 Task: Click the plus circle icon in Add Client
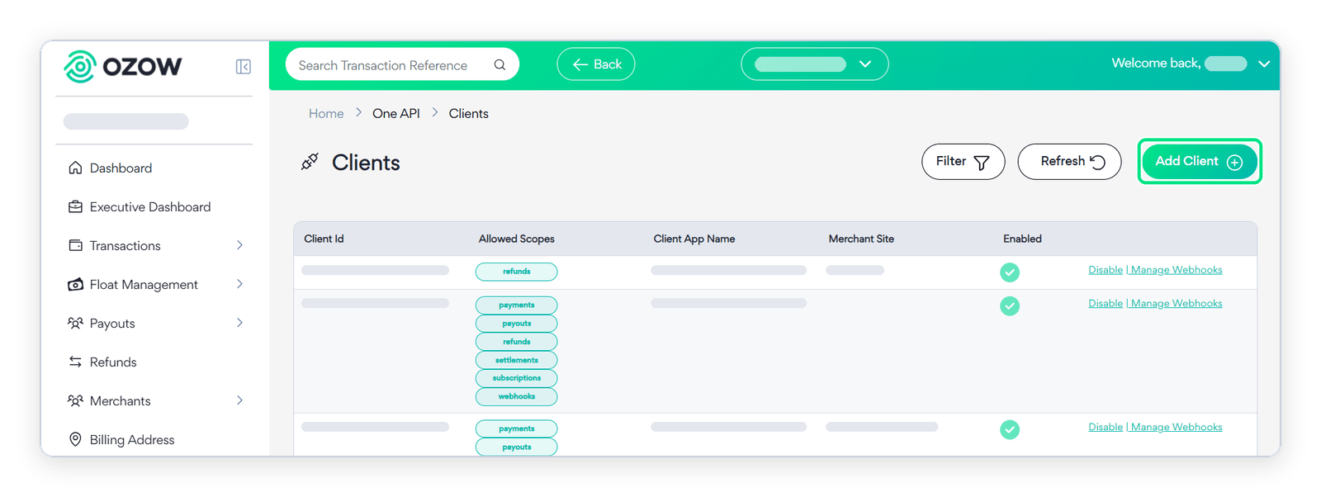[x=1234, y=163]
